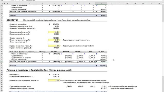Select 'Net Cash Flow' label in row 44
Image resolution: width=164 pixels, height=92 pixels.
(23, 62)
